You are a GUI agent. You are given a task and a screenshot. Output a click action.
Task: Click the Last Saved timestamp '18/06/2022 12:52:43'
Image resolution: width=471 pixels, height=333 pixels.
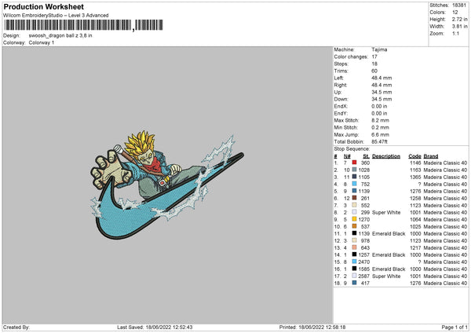[x=169, y=327]
